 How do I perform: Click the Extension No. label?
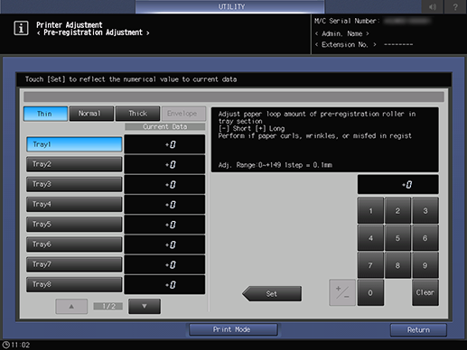345,44
